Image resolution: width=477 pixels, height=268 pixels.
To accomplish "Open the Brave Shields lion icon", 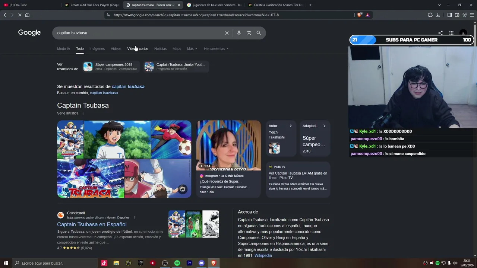I will 359,15.
